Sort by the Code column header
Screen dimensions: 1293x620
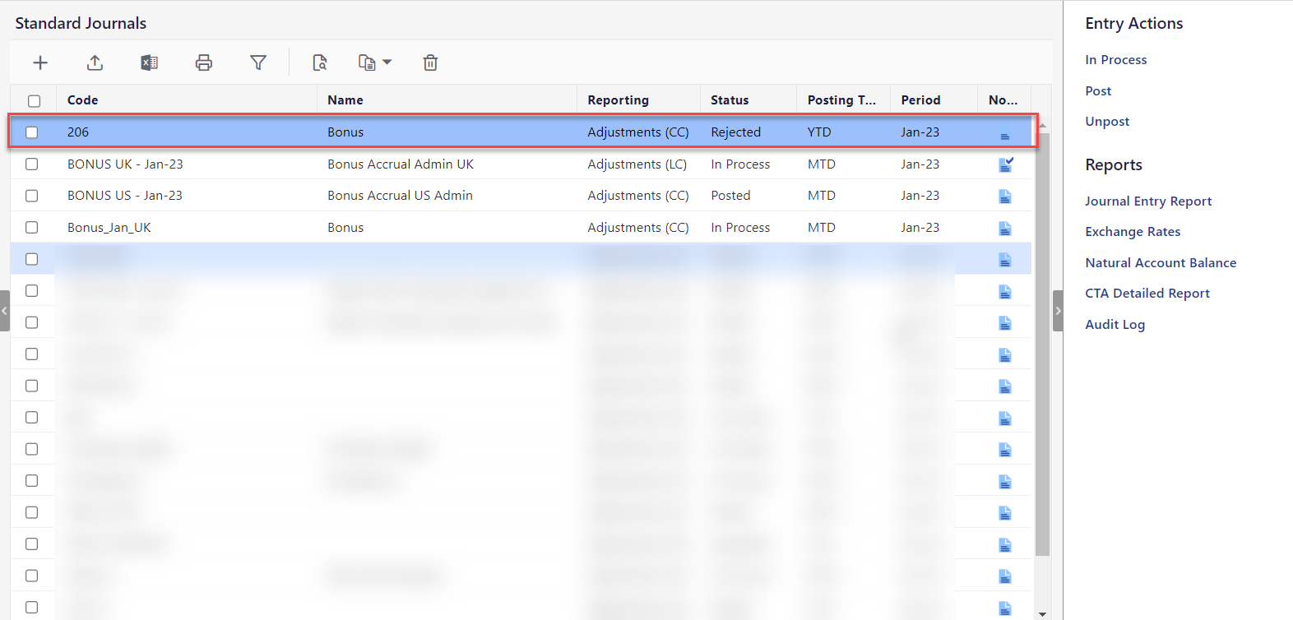(187, 99)
